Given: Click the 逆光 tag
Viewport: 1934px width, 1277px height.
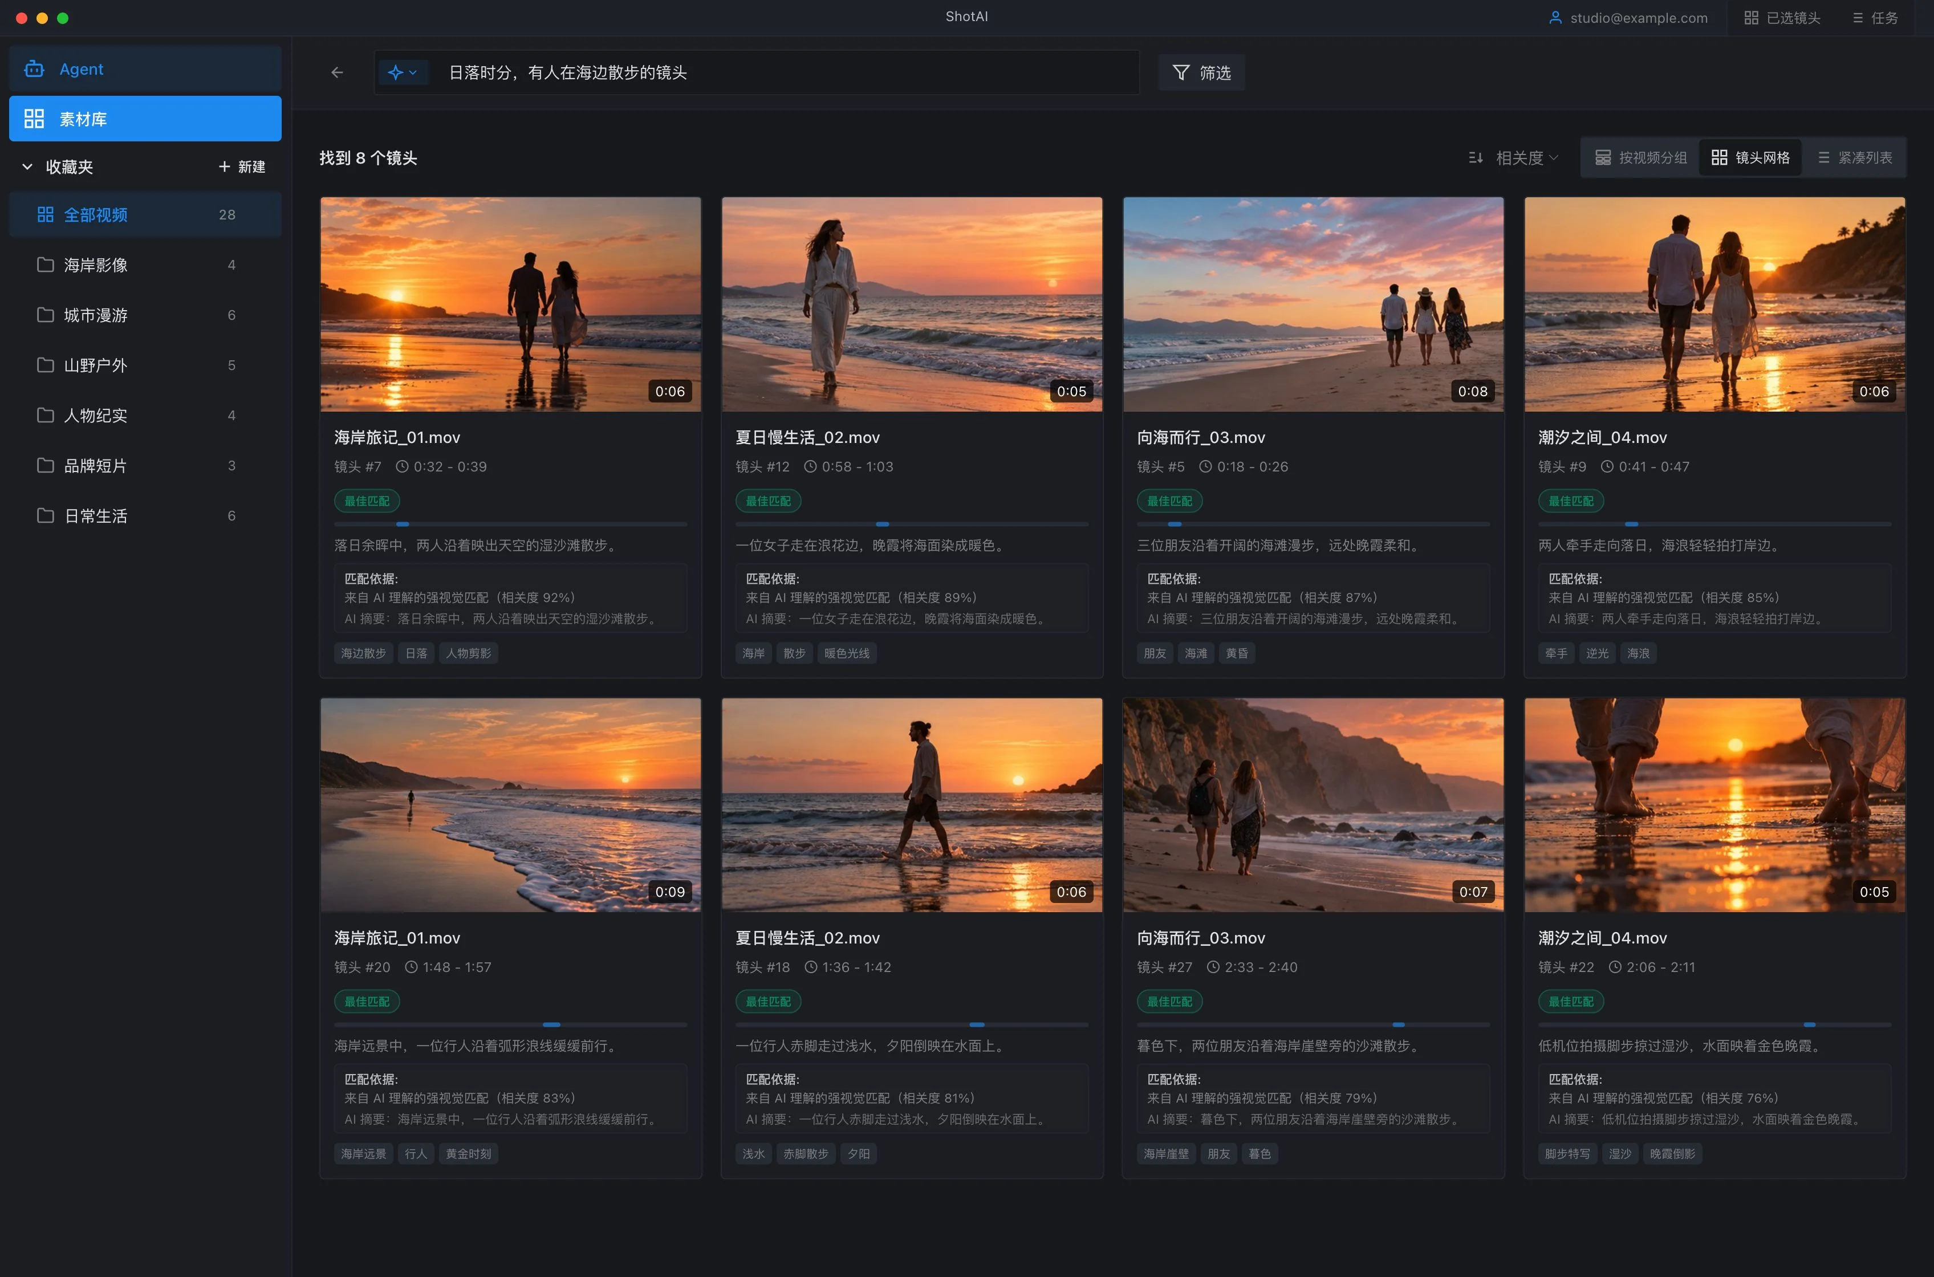Looking at the screenshot, I should point(1597,653).
